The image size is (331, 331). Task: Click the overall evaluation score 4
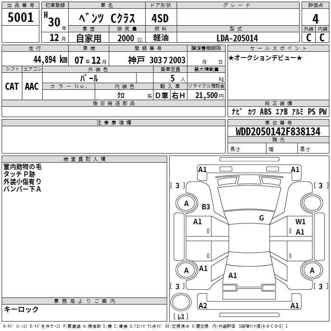(315, 19)
